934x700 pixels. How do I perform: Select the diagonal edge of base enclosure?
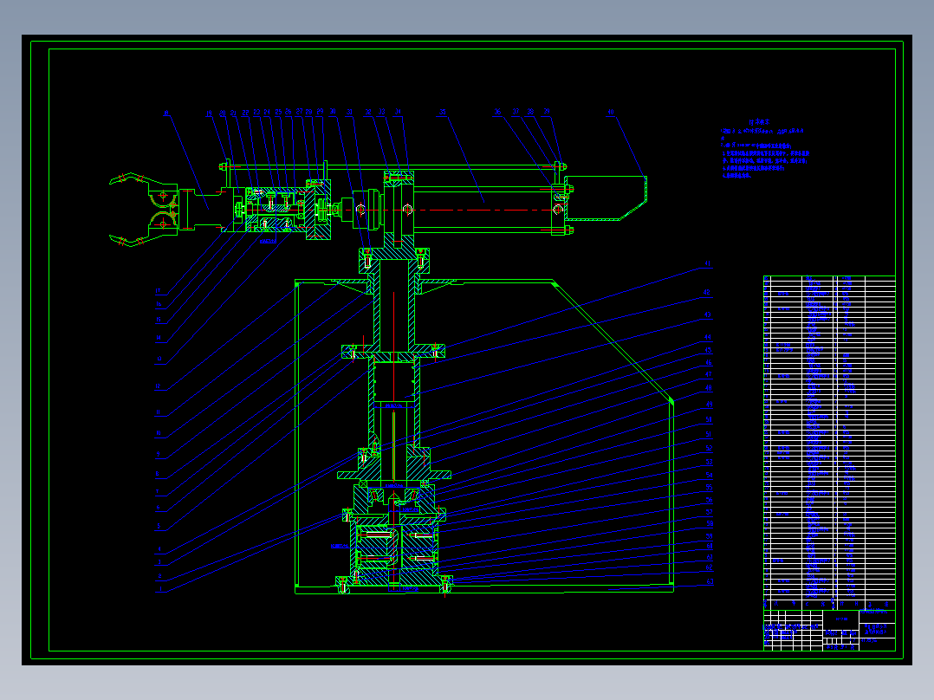613,341
